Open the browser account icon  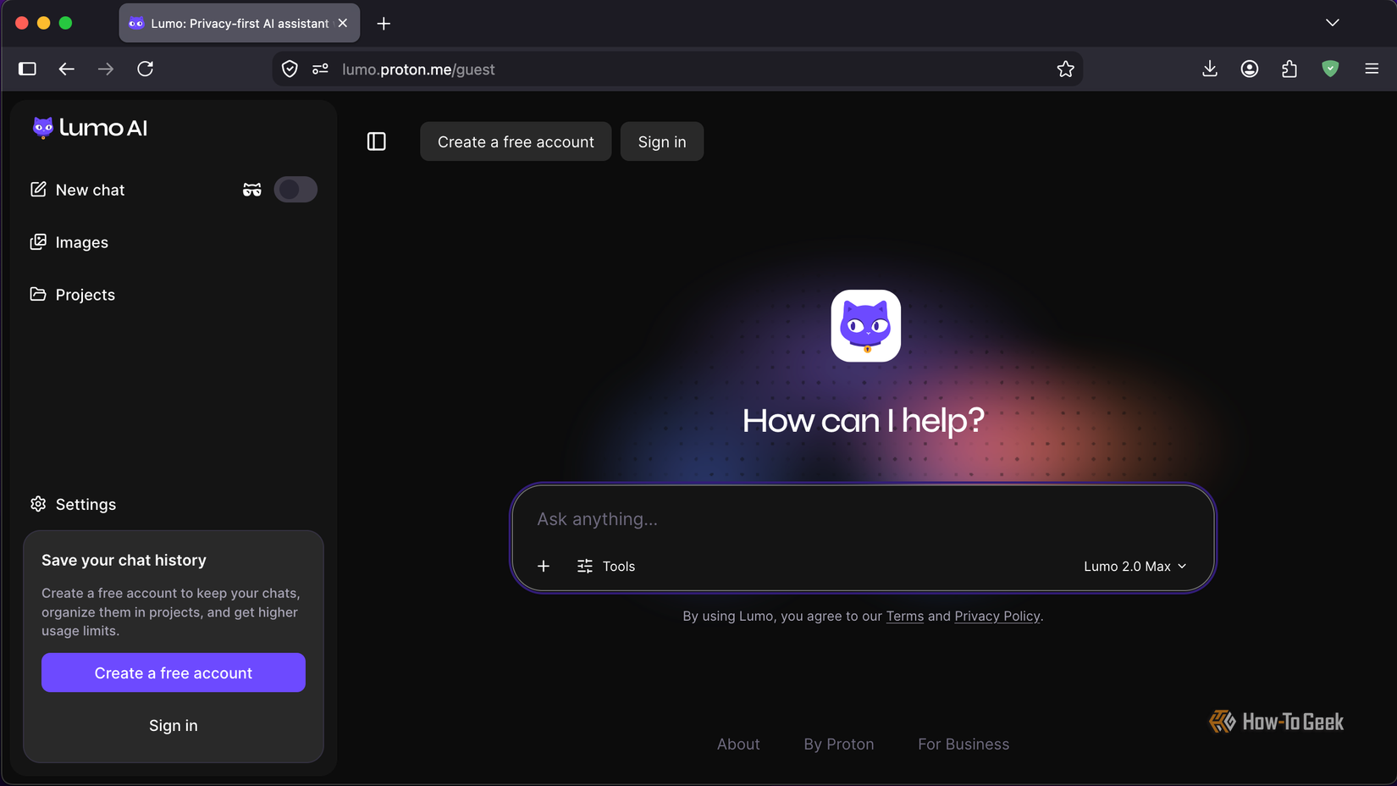coord(1250,69)
